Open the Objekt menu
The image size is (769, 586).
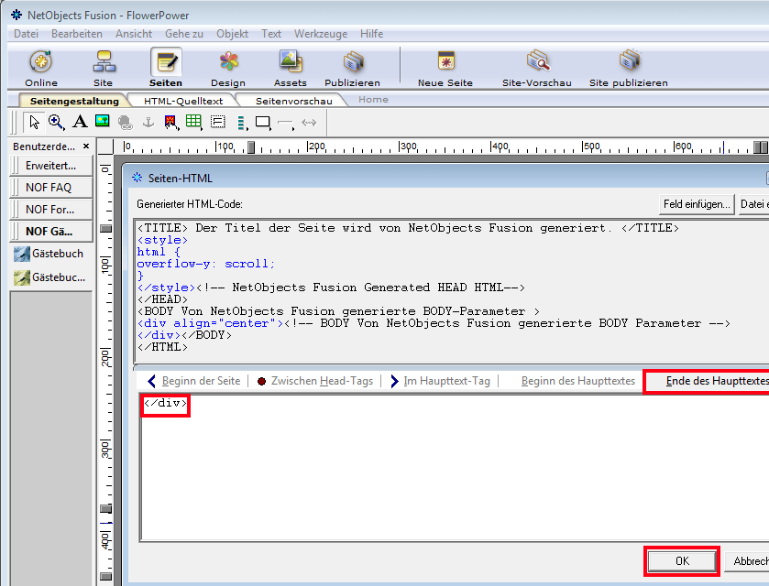point(233,34)
